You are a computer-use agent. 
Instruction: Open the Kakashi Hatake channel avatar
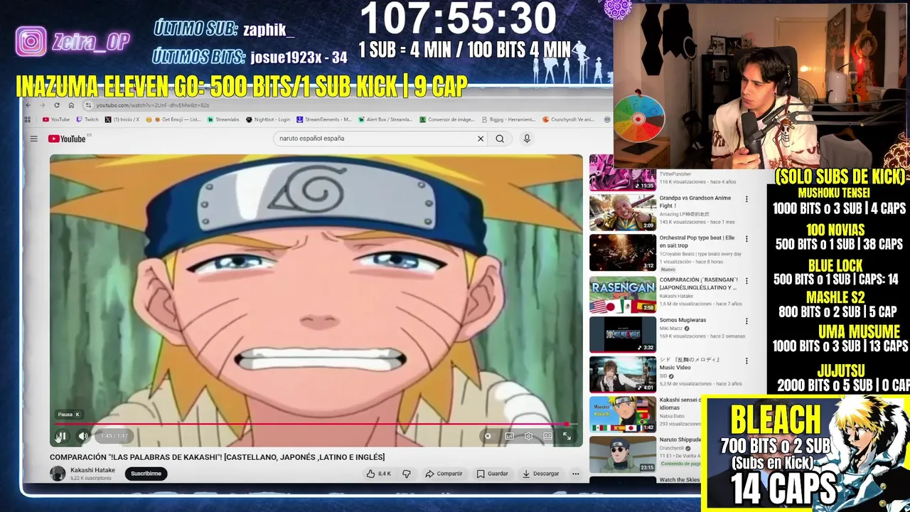click(58, 474)
